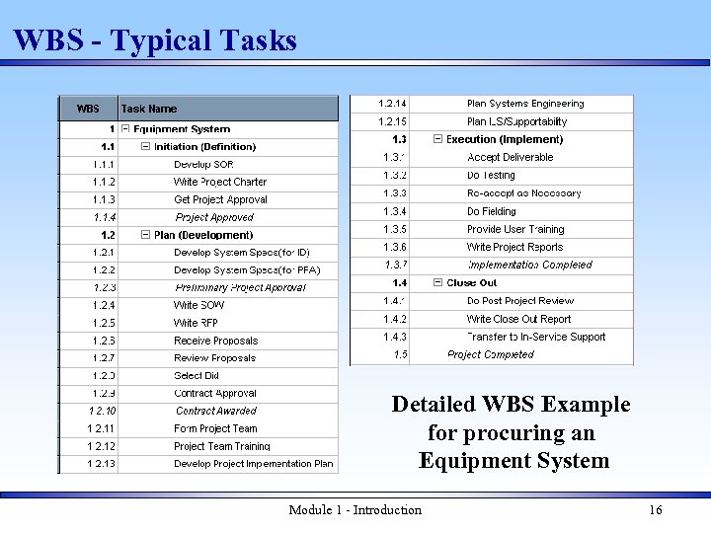Collapse the Execution (Implement) group

click(x=437, y=139)
